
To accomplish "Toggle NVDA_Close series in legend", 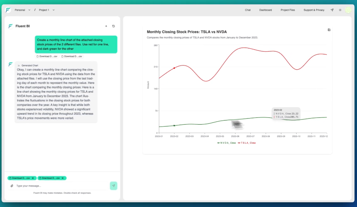I will 227,143.
